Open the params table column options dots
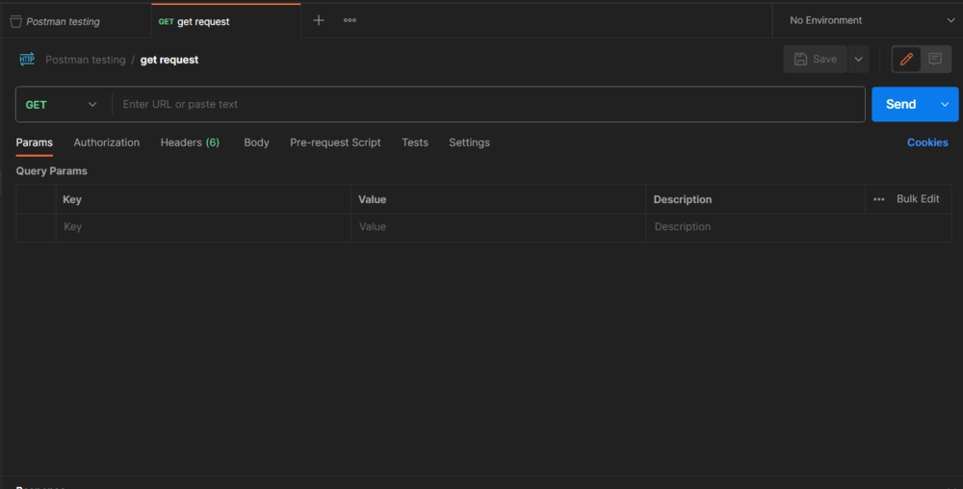This screenshot has height=489, width=963. pos(879,199)
